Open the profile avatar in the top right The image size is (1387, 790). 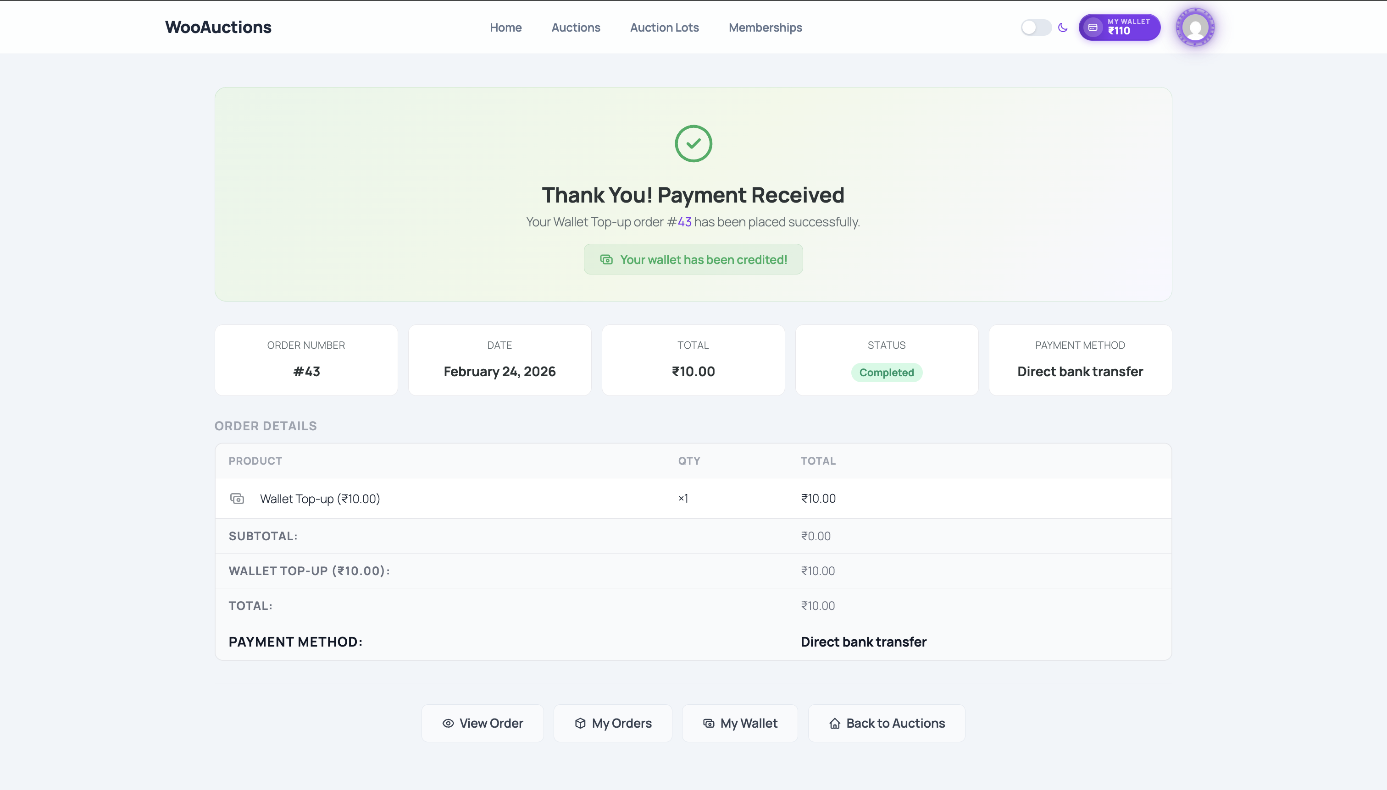coord(1196,27)
